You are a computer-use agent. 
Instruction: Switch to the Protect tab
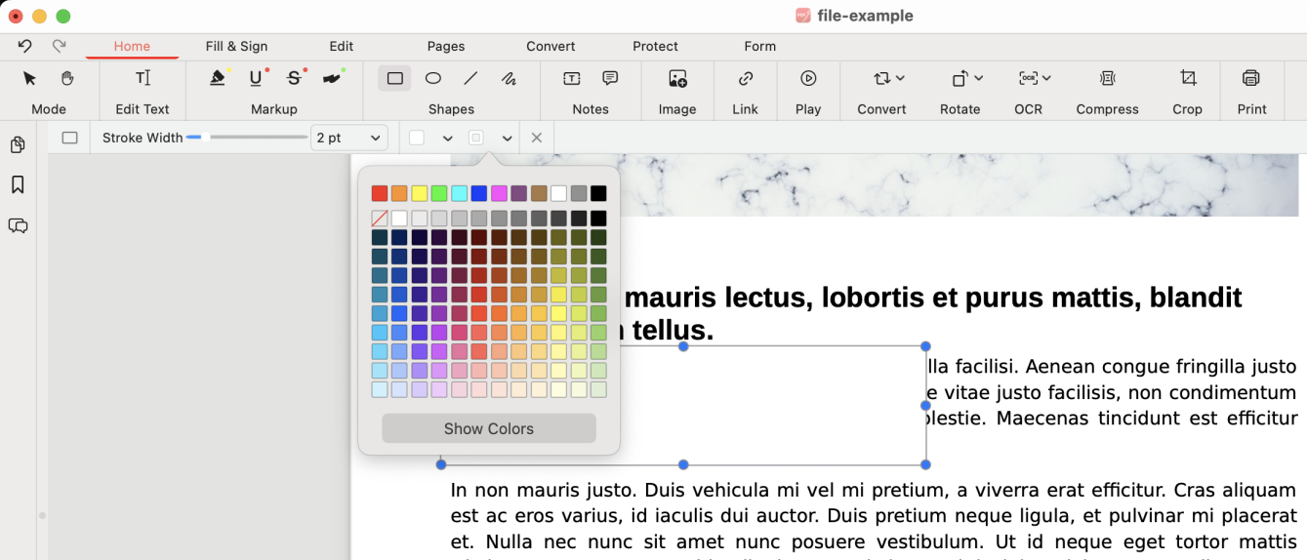(655, 46)
